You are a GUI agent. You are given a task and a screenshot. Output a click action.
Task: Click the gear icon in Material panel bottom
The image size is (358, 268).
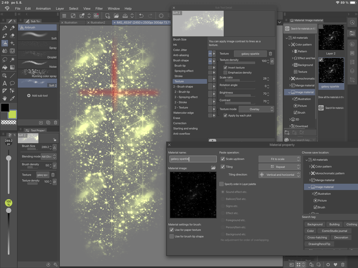point(328,265)
